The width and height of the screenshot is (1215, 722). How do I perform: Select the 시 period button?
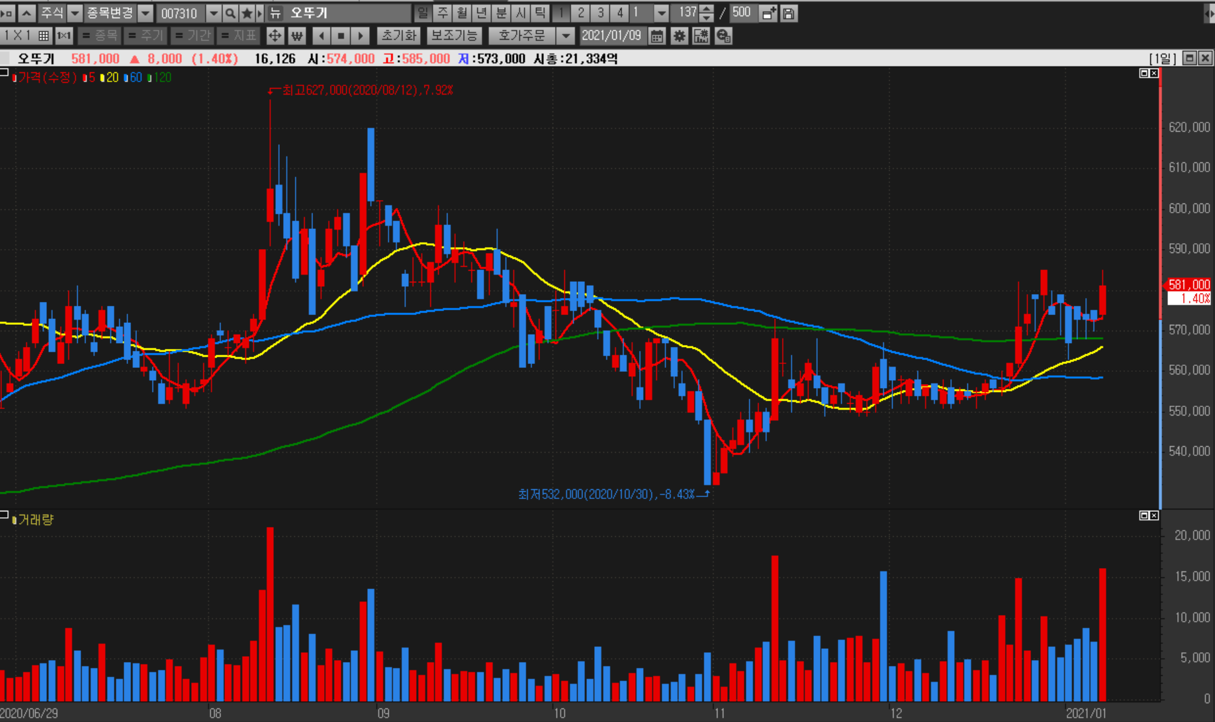tap(521, 13)
